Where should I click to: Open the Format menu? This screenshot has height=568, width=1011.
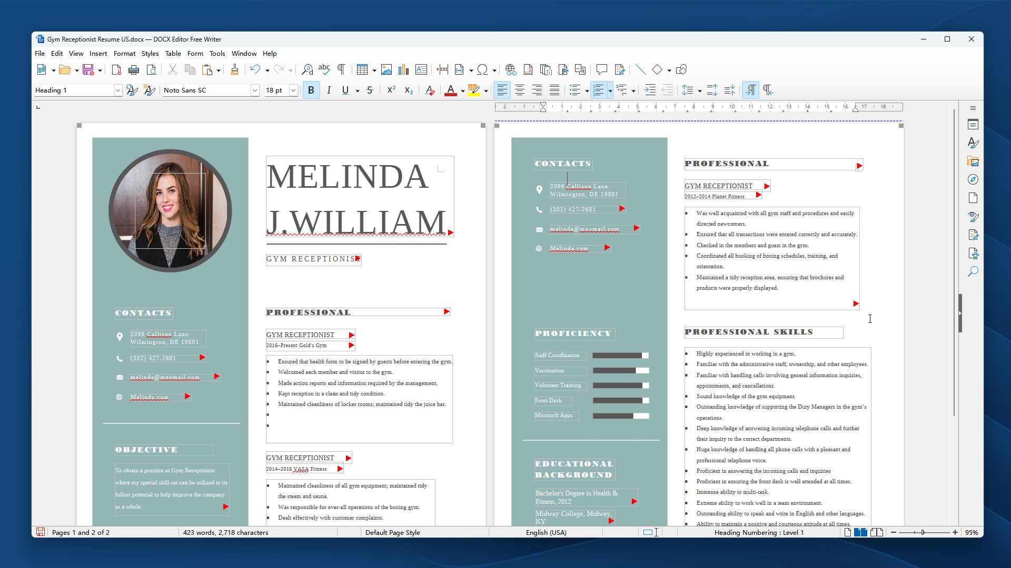click(x=124, y=54)
